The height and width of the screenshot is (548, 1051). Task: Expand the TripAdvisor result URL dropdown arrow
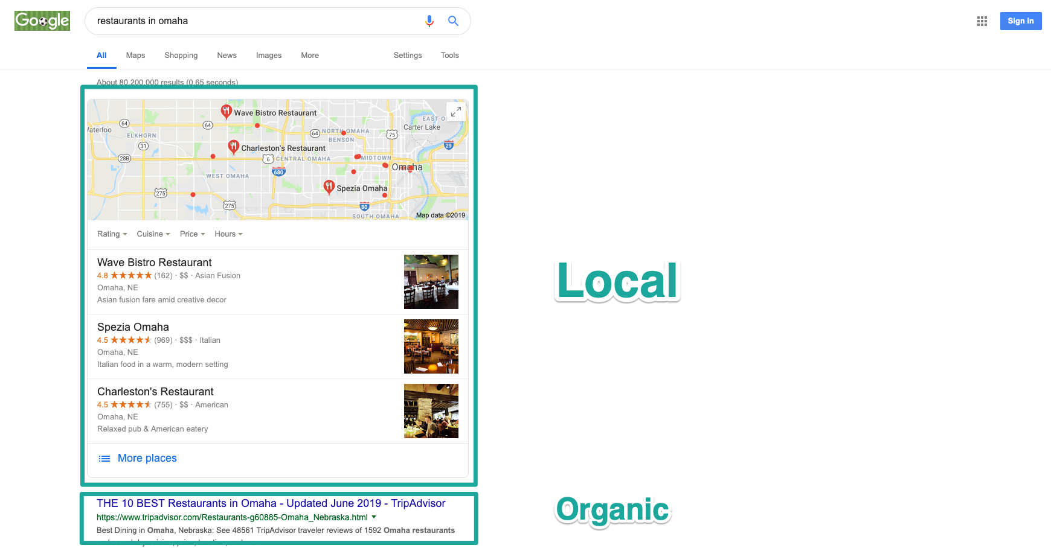pyautogui.click(x=374, y=517)
